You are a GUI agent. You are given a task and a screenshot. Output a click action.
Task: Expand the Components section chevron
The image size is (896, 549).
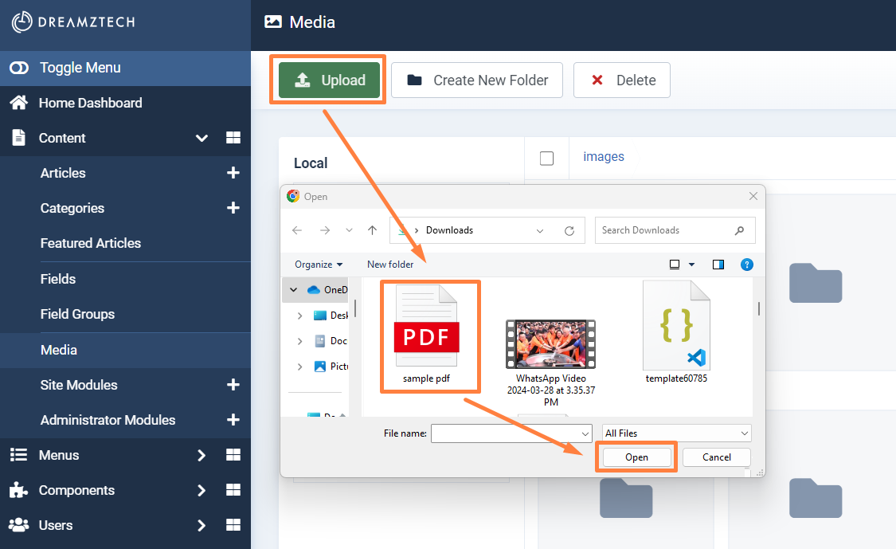tap(202, 491)
